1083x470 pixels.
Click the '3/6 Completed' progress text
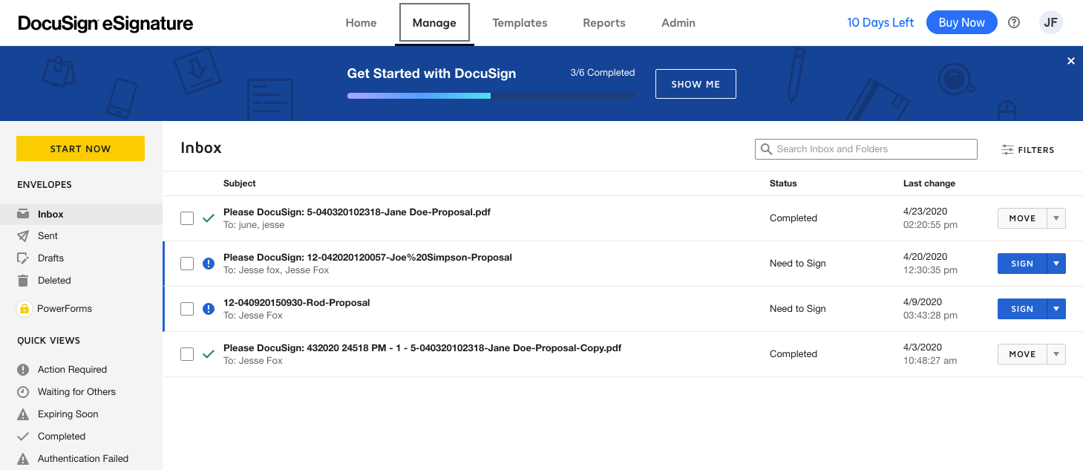[603, 73]
